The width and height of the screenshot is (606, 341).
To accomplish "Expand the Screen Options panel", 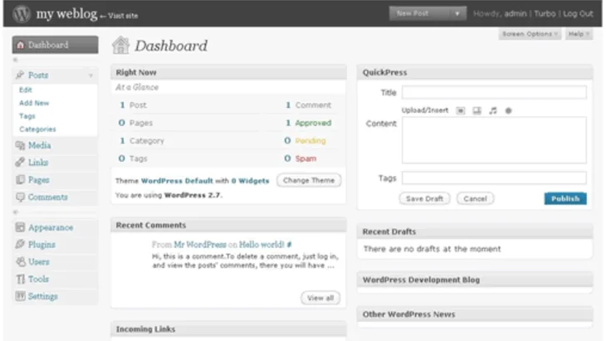I will 530,34.
